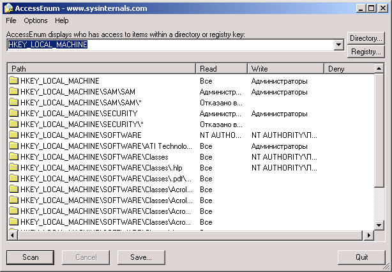Open the Help menu
This screenshot has height=272, width=392.
pyautogui.click(x=62, y=20)
